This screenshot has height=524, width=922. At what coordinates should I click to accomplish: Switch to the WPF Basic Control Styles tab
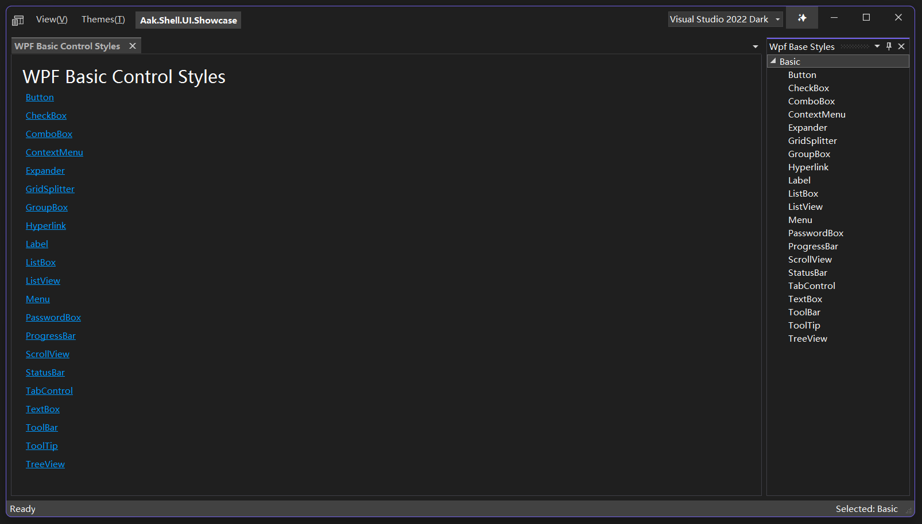(67, 45)
